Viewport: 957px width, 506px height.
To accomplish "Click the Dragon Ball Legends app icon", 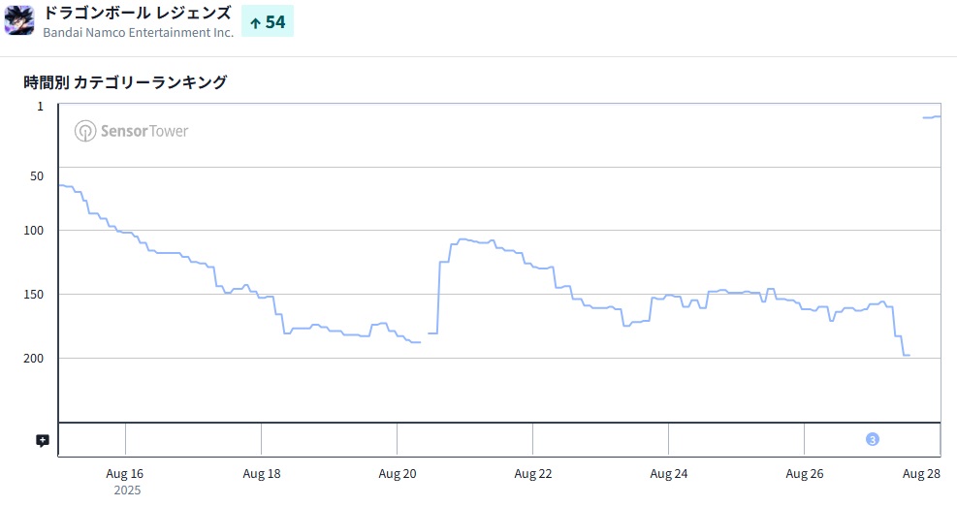I will (19, 20).
